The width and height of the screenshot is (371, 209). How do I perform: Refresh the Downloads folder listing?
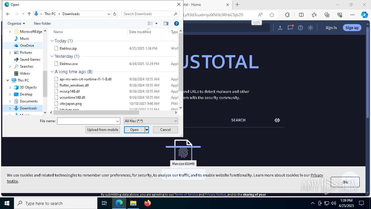115,14
